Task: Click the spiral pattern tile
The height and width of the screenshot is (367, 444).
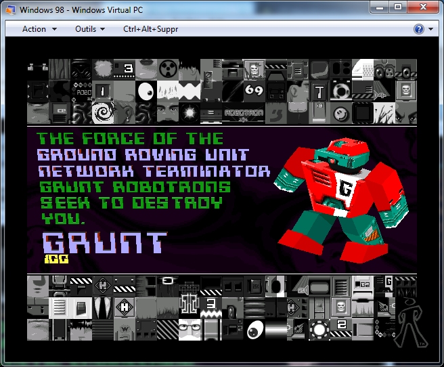Action: point(103,113)
